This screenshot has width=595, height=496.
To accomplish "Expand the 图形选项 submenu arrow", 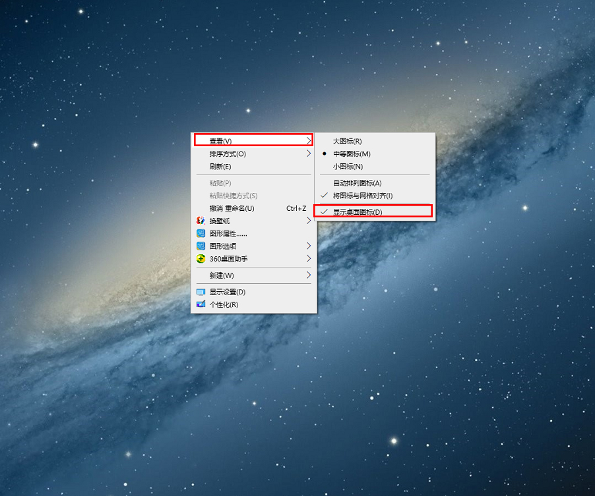I will pos(309,246).
